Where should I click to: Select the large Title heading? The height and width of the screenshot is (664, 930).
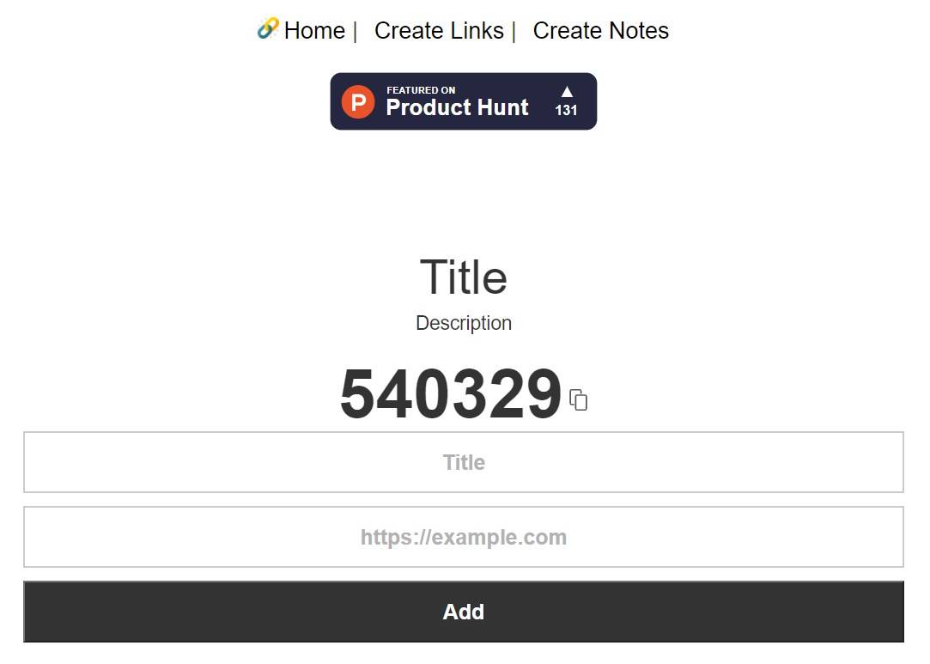point(464,277)
